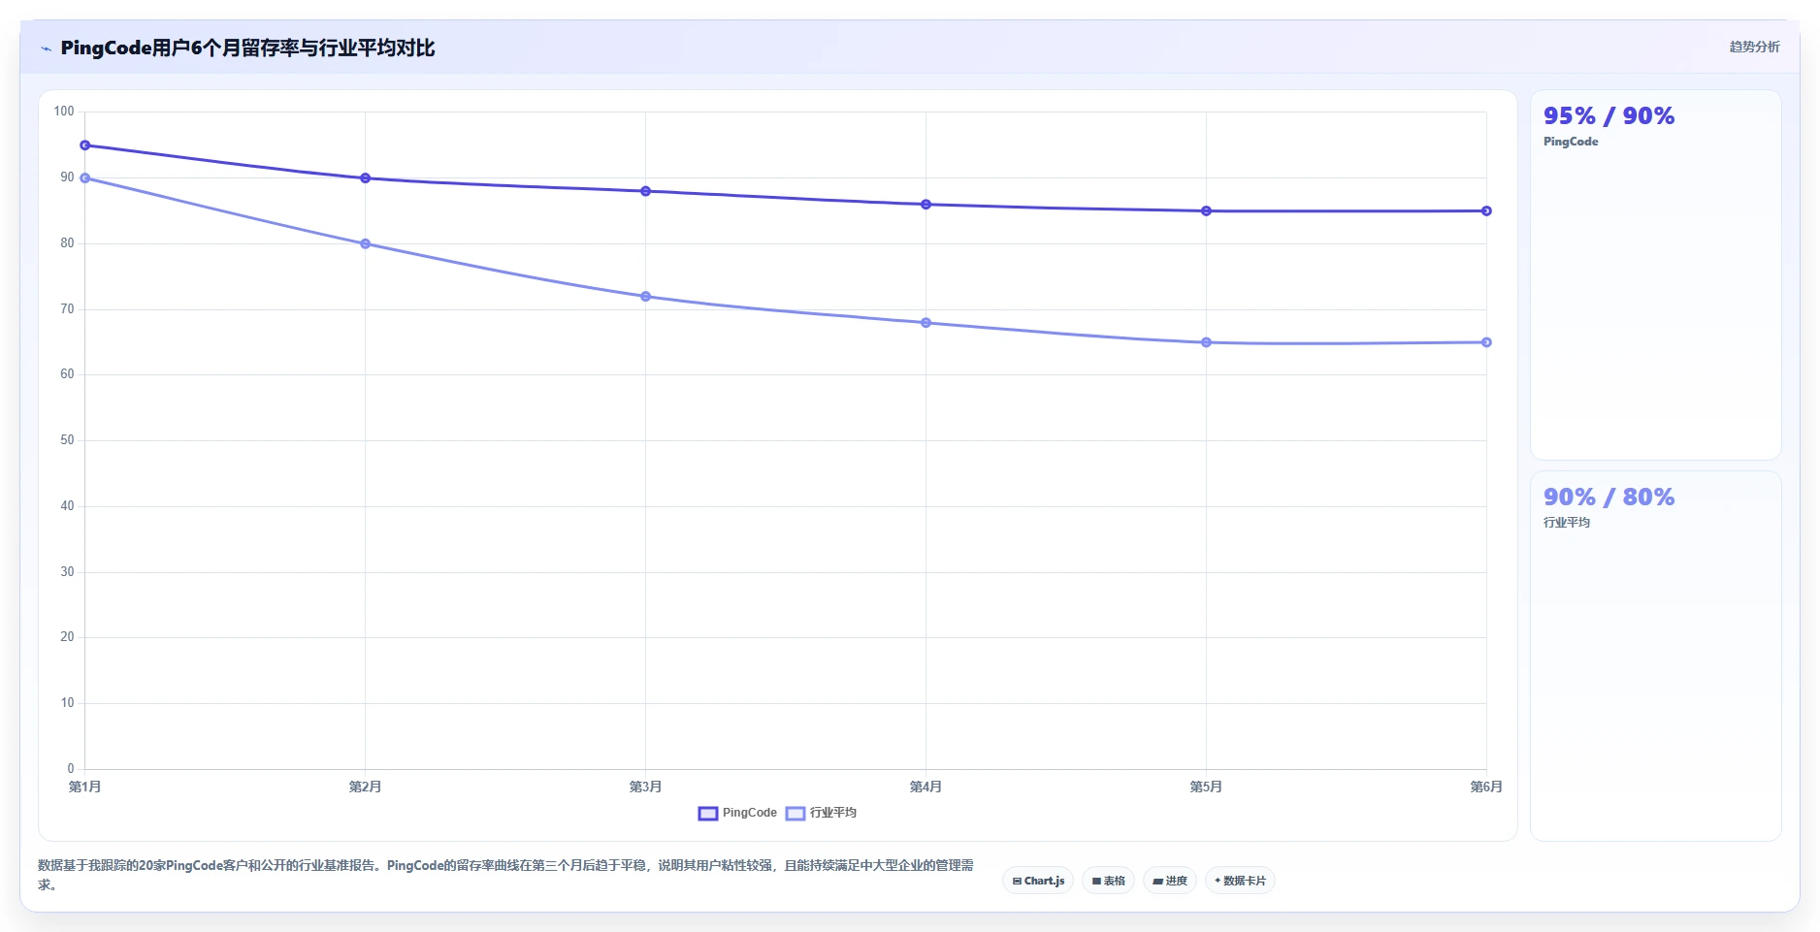Click 行业平均 legend color box
The height and width of the screenshot is (932, 1820).
(796, 813)
